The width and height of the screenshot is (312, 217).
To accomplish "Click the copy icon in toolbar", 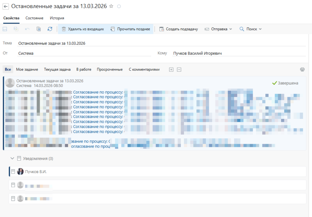I will pos(39,29).
